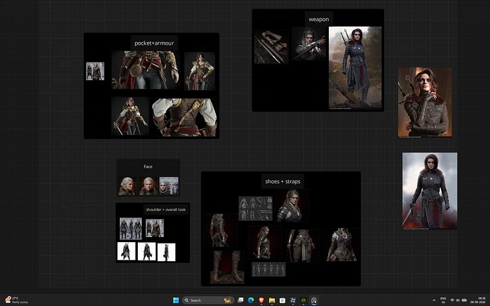Select the waist belt close-up armour image
Viewport: 490px width, 306px height.
coord(146,70)
